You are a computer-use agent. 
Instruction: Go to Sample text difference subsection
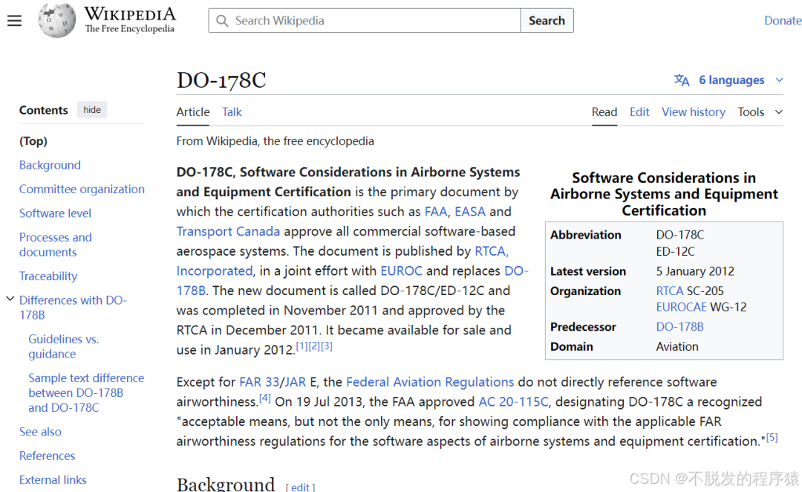point(86,392)
